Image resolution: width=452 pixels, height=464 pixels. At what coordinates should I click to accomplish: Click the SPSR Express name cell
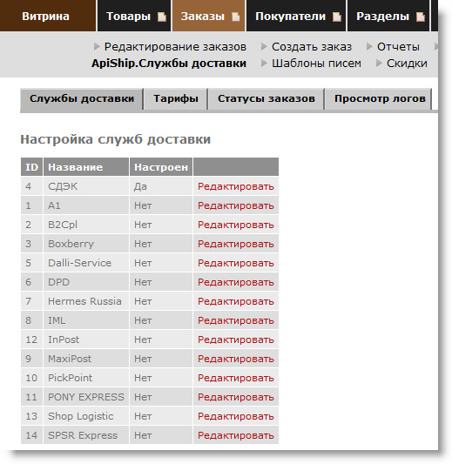(86, 435)
